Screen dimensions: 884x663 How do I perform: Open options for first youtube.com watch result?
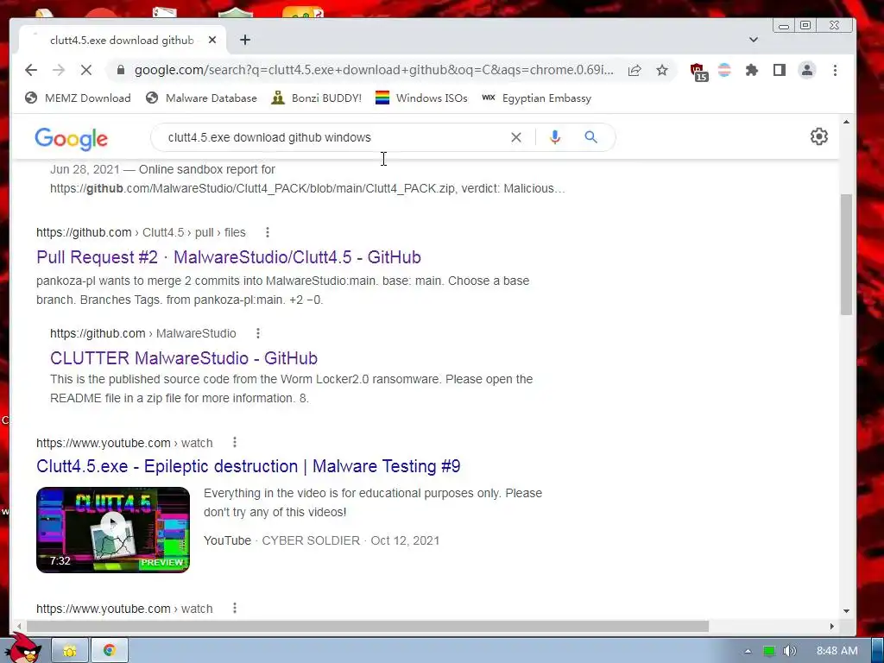point(235,443)
